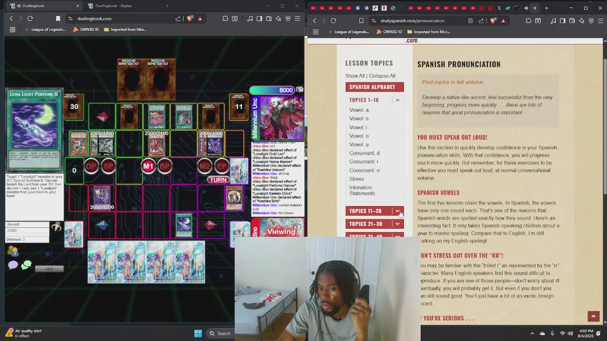The height and width of the screenshot is (341, 607).
Task: Click the watchers people icon in Duelingbook
Action: (x=13, y=251)
